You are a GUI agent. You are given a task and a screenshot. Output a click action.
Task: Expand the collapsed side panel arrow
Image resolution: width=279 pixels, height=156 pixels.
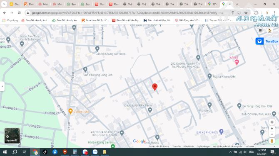click(x=2, y=86)
